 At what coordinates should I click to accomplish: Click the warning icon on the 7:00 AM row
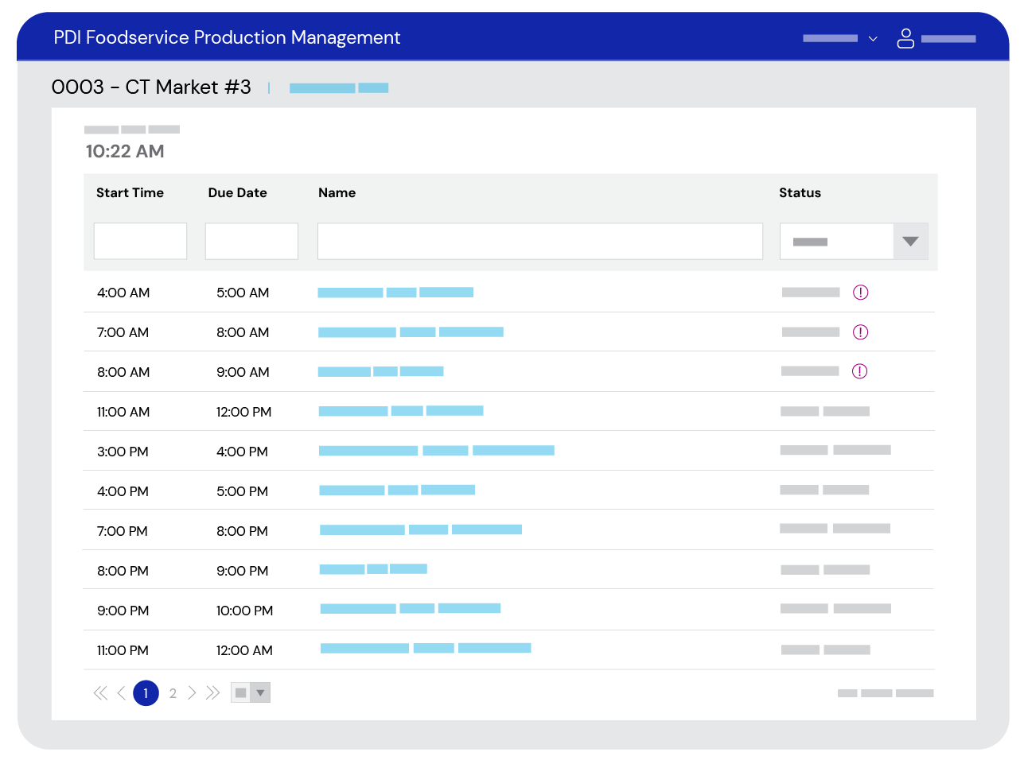[860, 332]
